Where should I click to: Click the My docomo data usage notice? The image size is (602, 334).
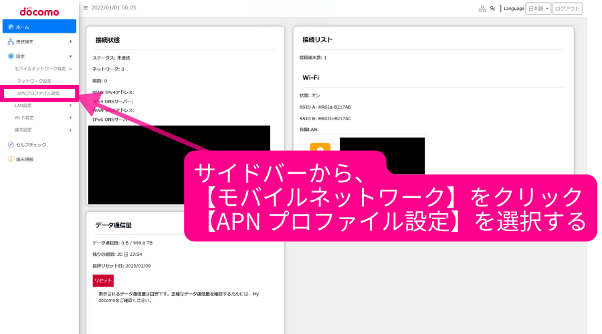(x=179, y=297)
